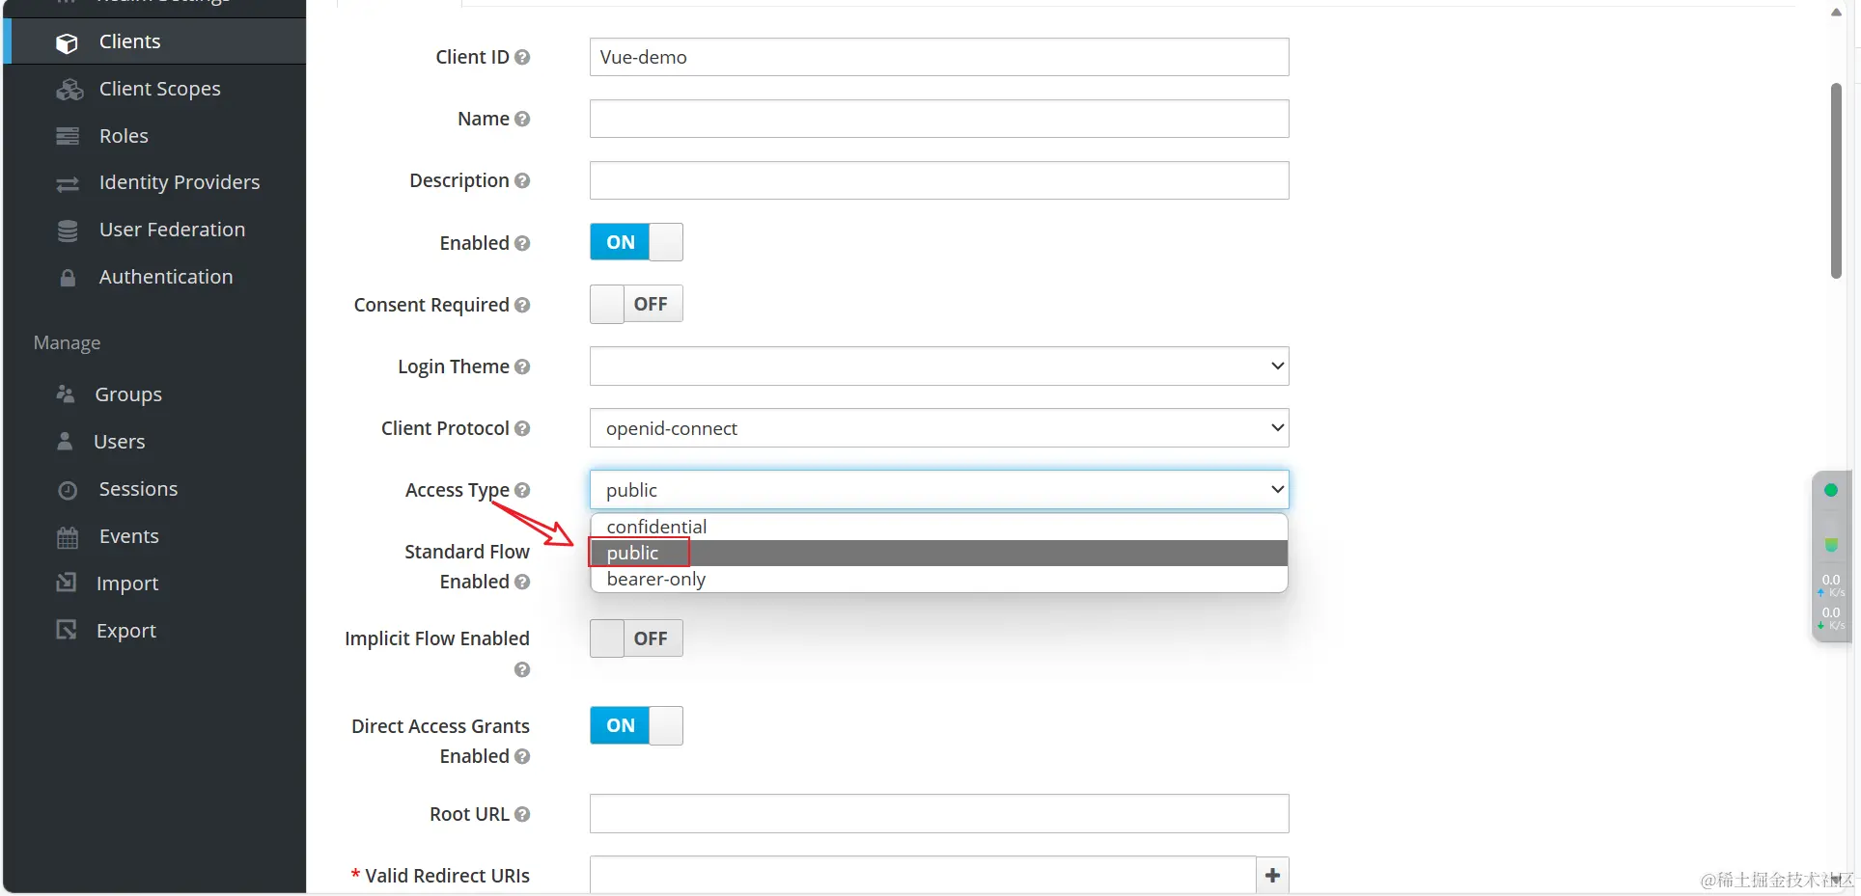The width and height of the screenshot is (1861, 896).
Task: Open the Login Theme dropdown
Action: tap(939, 367)
